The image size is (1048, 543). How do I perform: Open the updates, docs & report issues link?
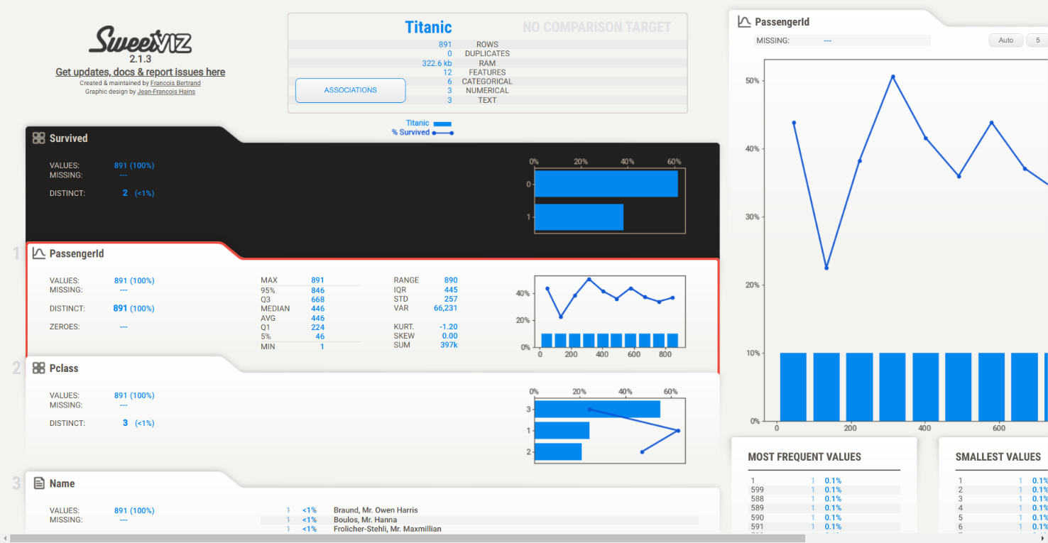tap(141, 72)
